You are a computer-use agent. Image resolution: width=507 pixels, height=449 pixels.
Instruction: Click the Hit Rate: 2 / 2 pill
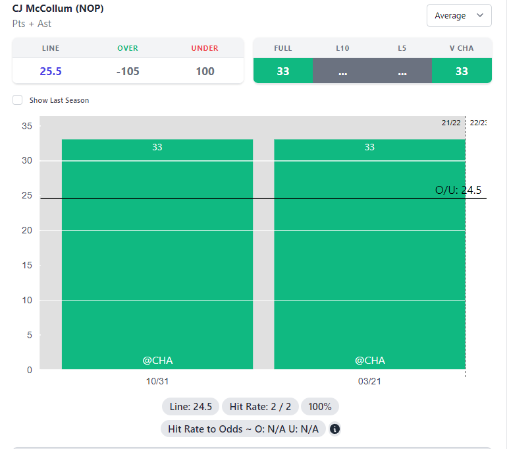(x=260, y=407)
